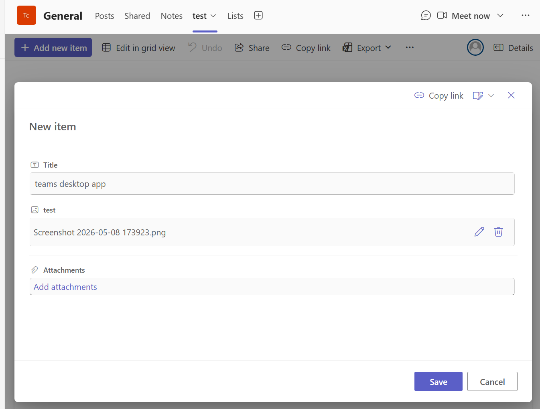This screenshot has height=409, width=540.
Task: Click the Undo toolbar button
Action: pyautogui.click(x=205, y=48)
